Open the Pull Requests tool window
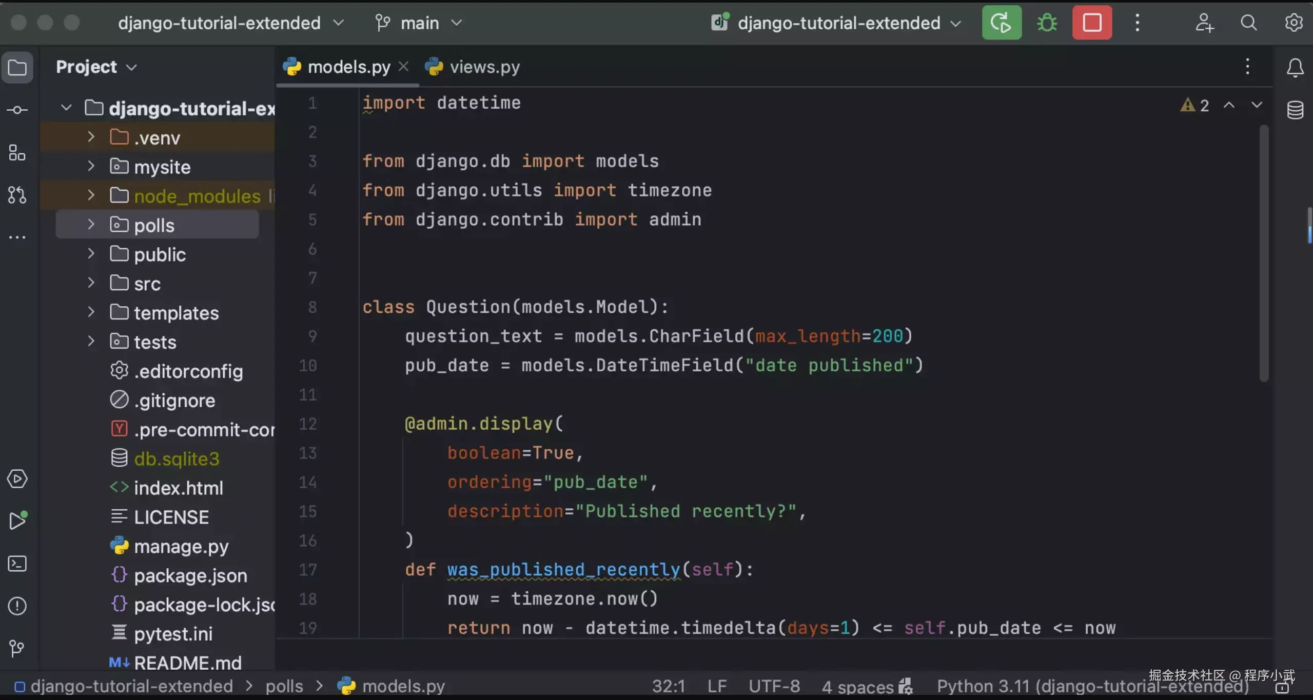 tap(17, 195)
